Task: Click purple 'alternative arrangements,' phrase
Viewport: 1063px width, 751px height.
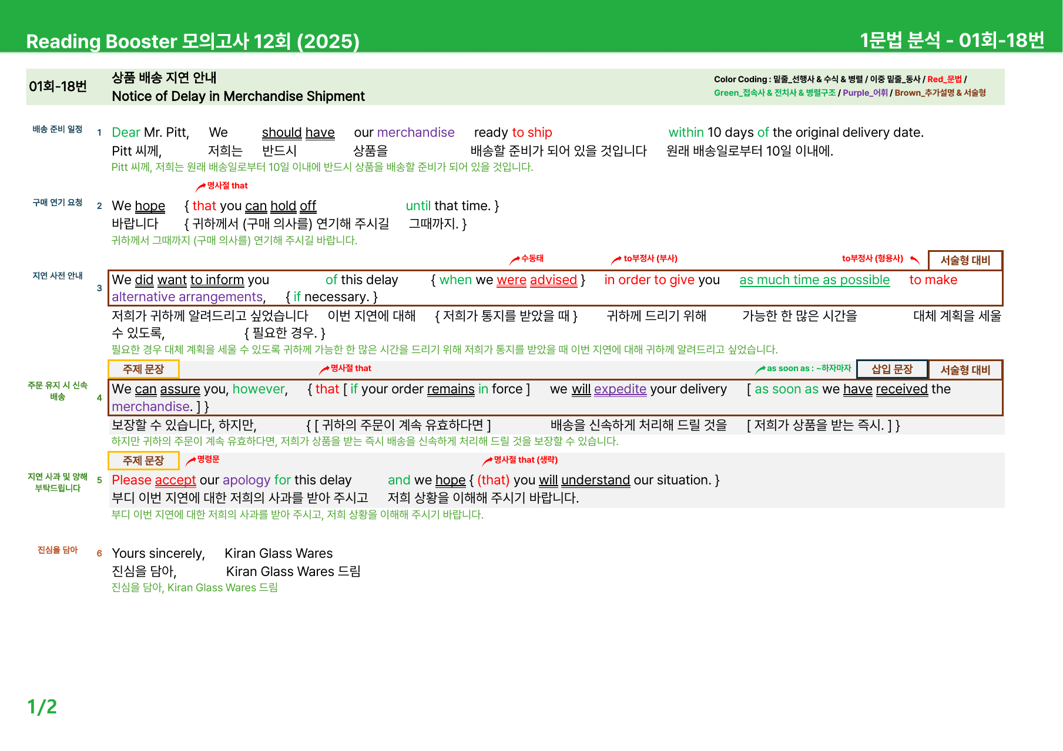Action: [189, 297]
